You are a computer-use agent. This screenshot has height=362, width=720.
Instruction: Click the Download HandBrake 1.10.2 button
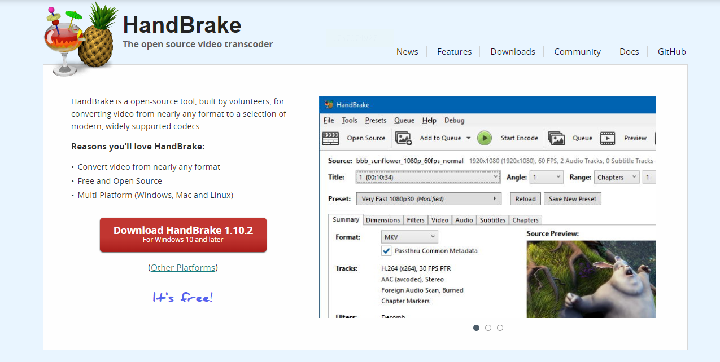click(x=183, y=235)
